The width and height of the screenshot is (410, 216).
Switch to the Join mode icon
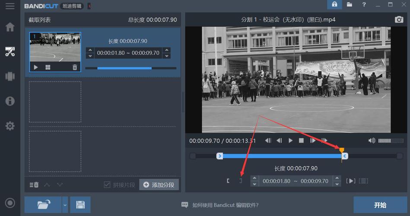point(10,76)
